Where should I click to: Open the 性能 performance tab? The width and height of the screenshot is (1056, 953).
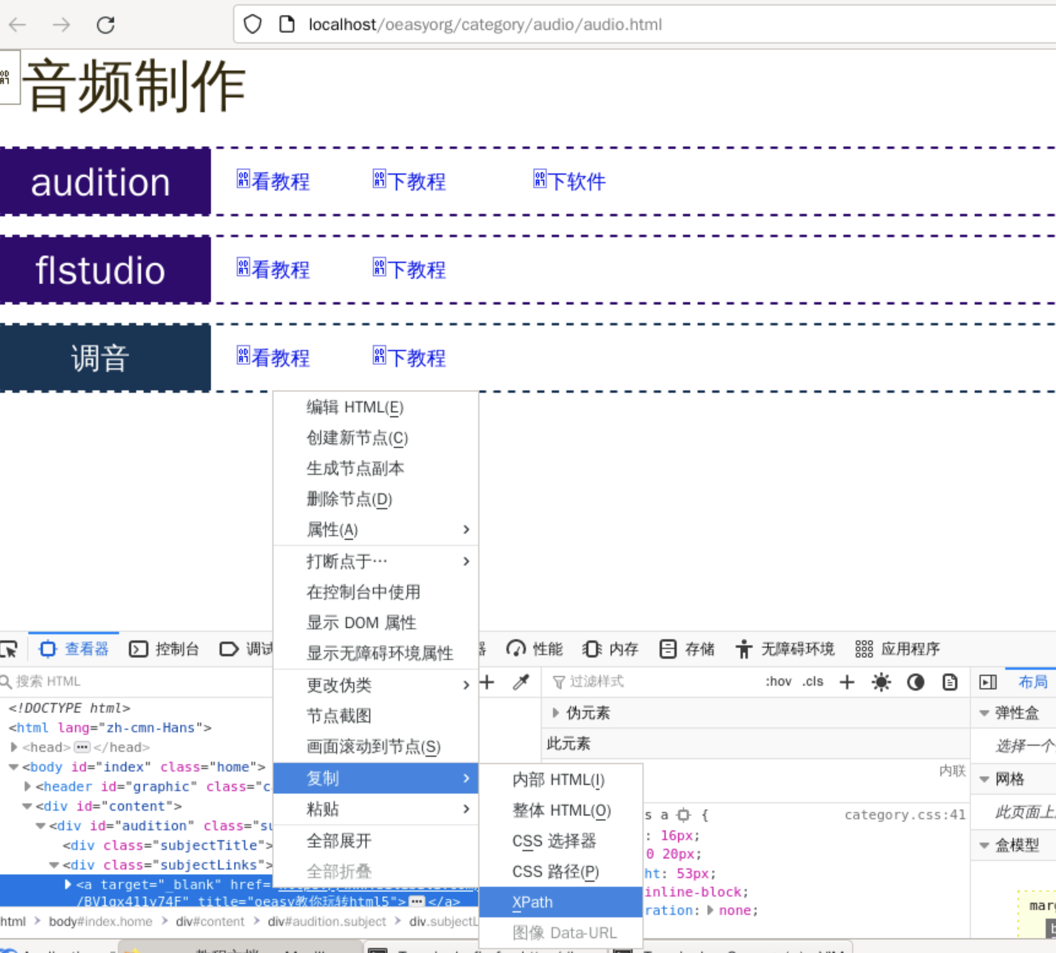point(534,649)
